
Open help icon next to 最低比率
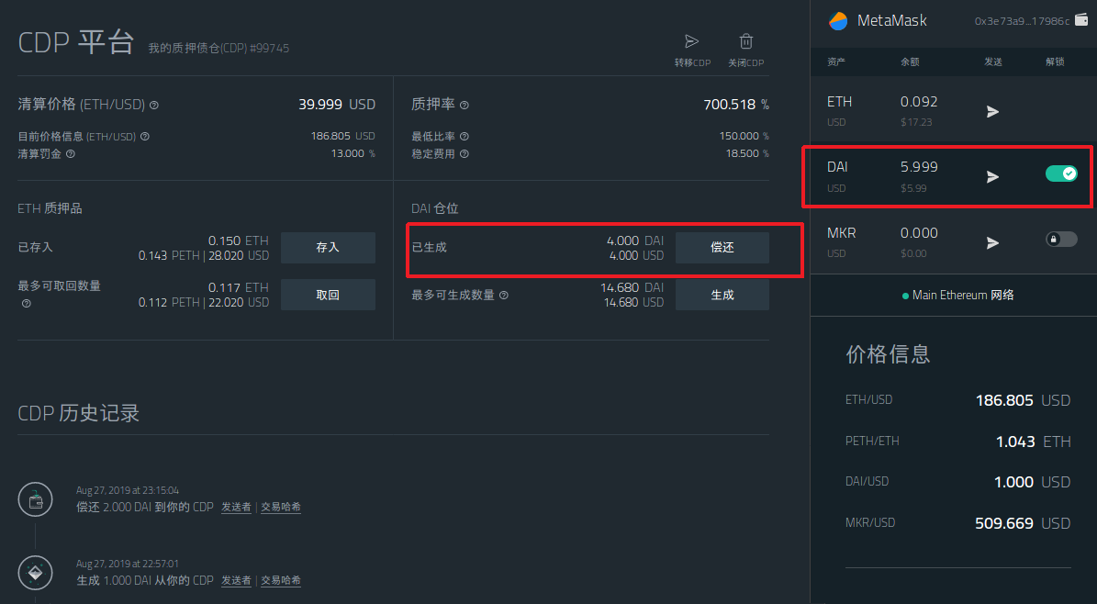click(x=464, y=137)
